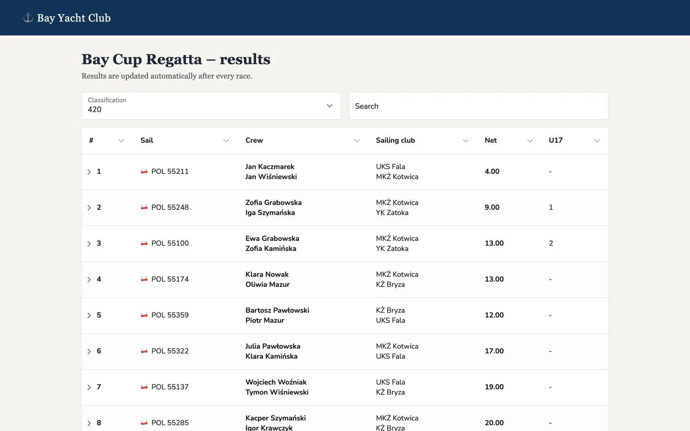Expand row 5 details for POL 55359
The width and height of the screenshot is (690, 431).
point(89,316)
